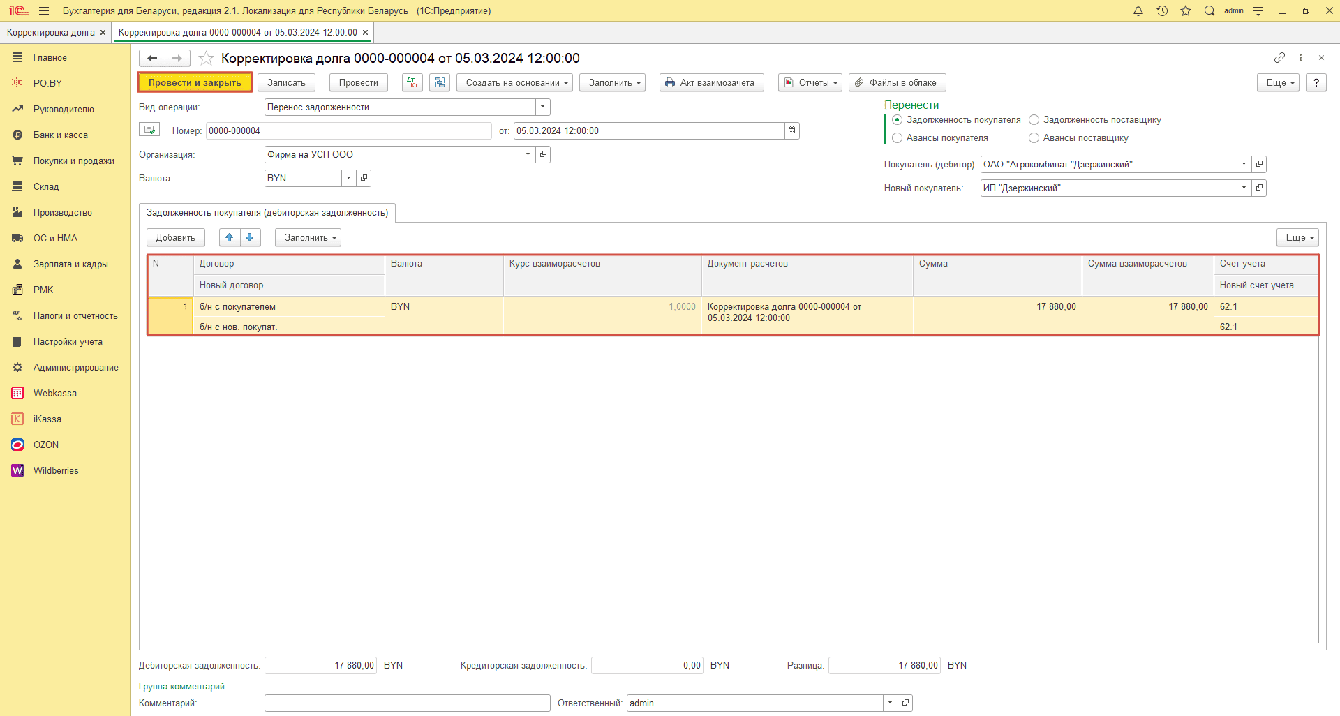Open the main hamburger menu icon
1340x716 pixels.
[44, 10]
